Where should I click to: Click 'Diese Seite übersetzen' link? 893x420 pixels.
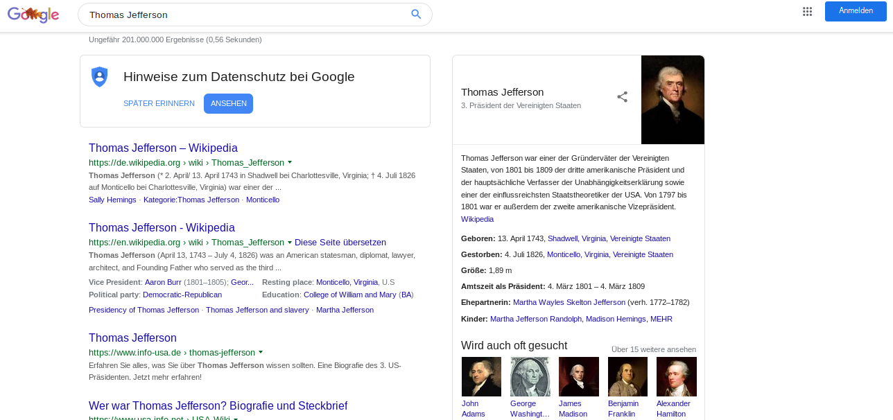pos(340,243)
